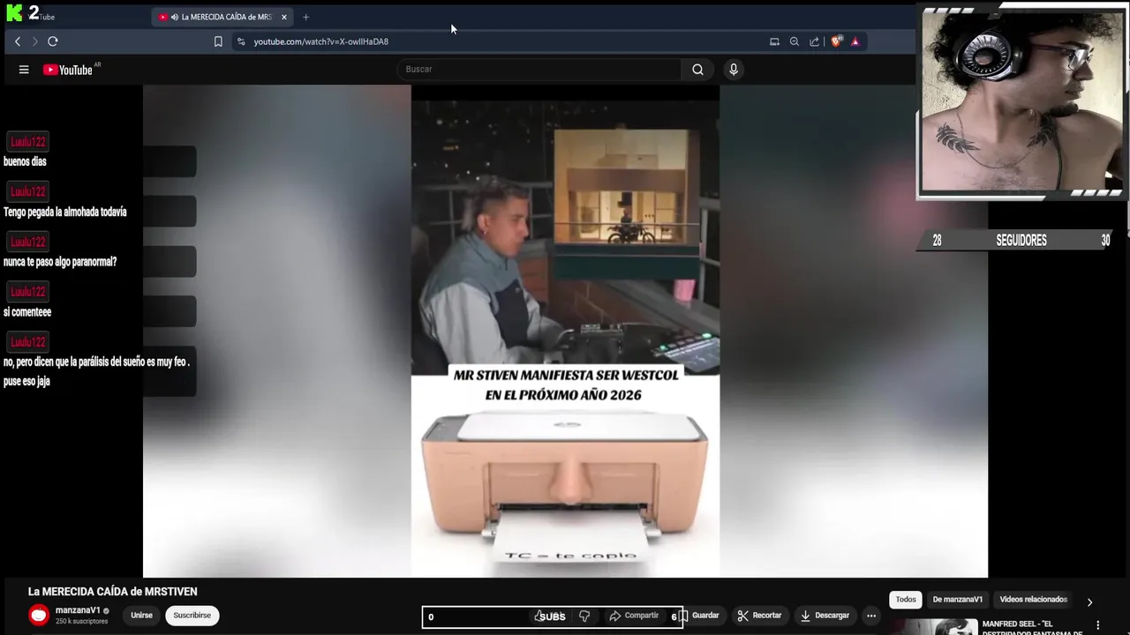Click the 250 k suscriptores text
Screen dimensions: 1130x635
81,622
